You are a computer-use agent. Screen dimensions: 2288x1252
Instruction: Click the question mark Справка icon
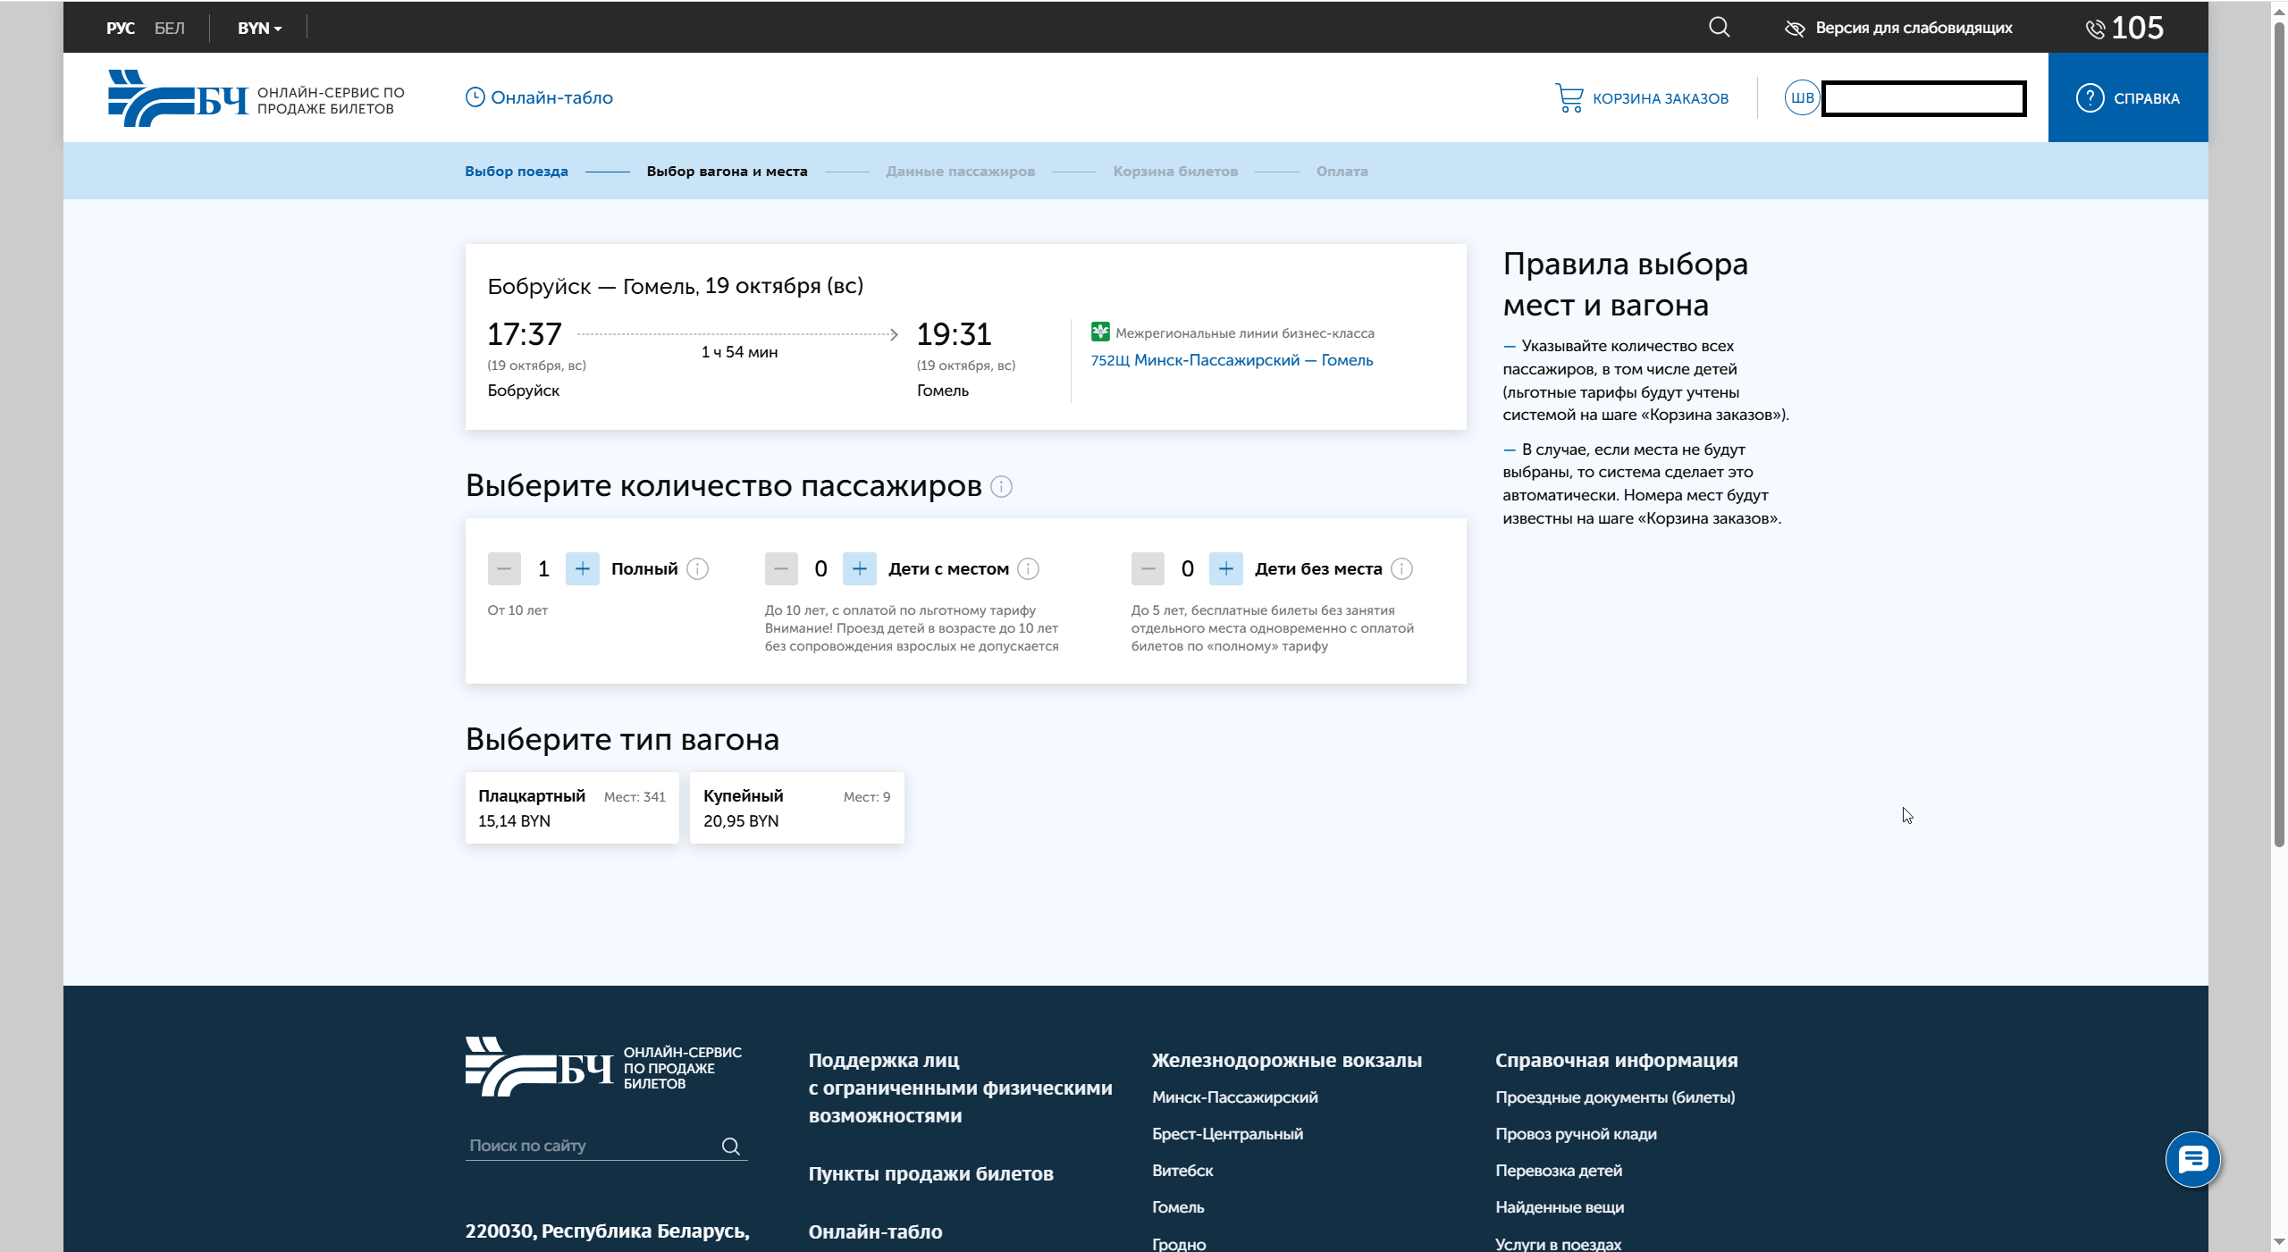click(x=2090, y=97)
